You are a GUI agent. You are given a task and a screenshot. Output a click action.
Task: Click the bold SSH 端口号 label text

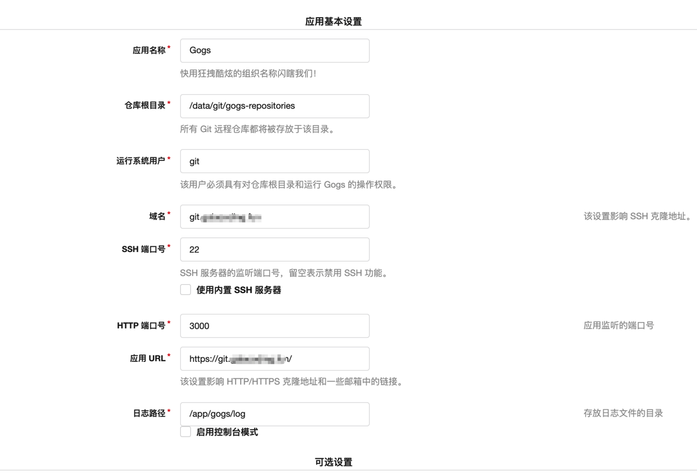[x=143, y=250]
